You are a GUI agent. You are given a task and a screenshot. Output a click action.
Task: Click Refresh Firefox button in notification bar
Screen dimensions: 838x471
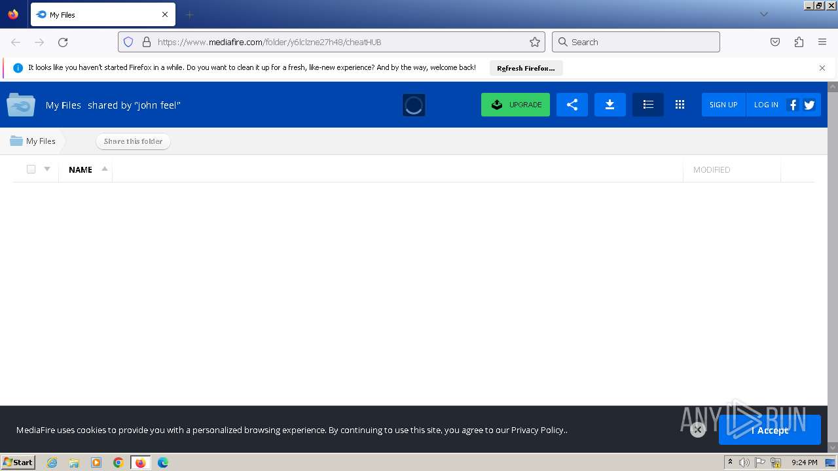point(526,68)
